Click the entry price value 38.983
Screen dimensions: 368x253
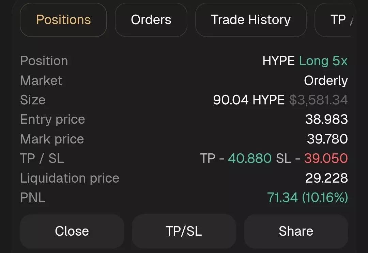(x=326, y=119)
